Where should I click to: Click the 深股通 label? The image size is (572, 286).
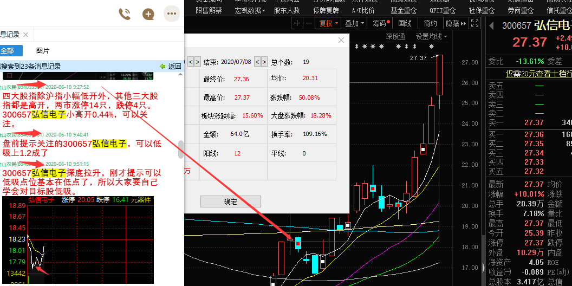pyautogui.click(x=395, y=36)
